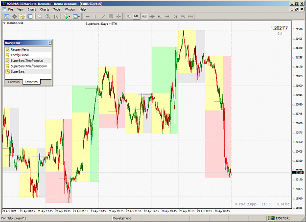
Task: Toggle the chart auto-scroll icon
Action: coord(56,16)
